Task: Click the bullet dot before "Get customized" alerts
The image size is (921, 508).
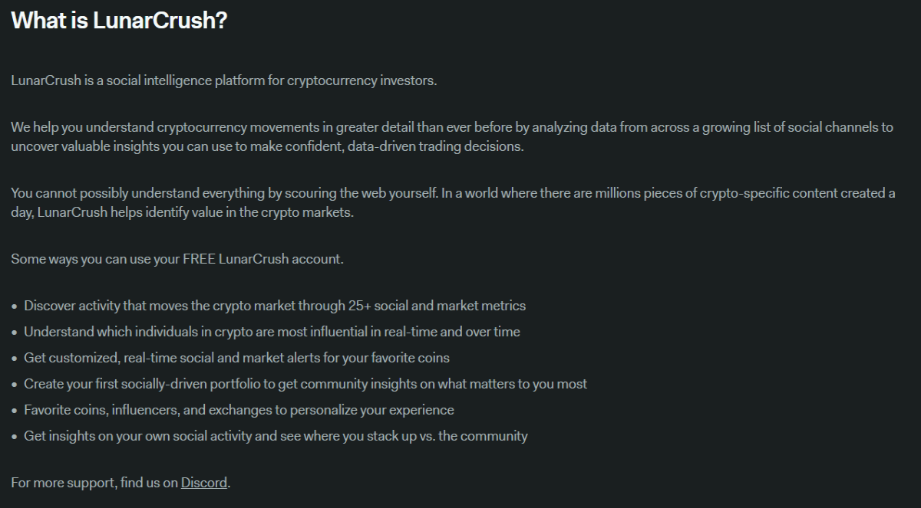Action: (15, 359)
